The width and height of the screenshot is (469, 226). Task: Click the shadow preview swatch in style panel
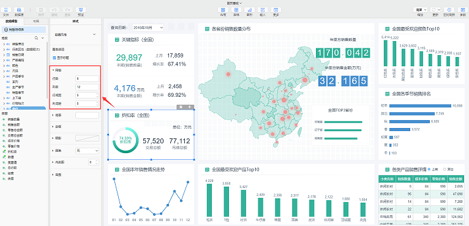[x=87, y=138]
